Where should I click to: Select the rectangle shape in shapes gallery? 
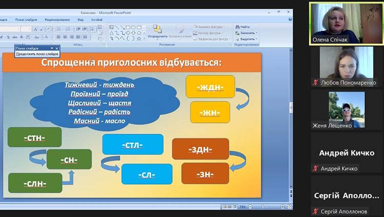(x=128, y=27)
